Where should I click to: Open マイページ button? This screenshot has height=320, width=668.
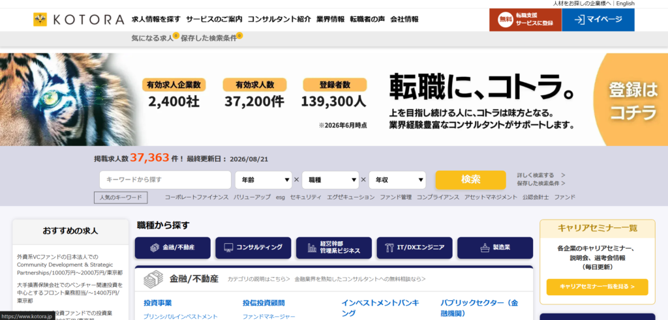[598, 20]
